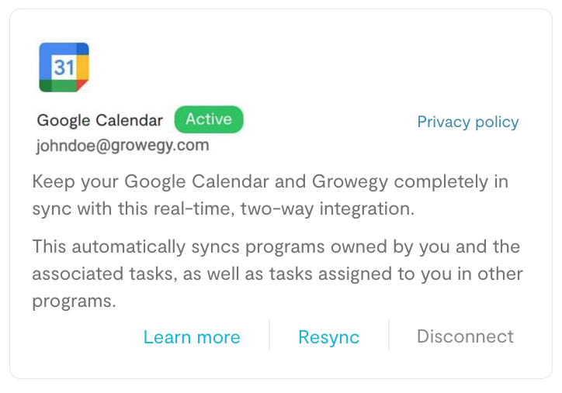Click the divider between Resync and Disconnect
This screenshot has height=393, width=562.
tap(389, 335)
